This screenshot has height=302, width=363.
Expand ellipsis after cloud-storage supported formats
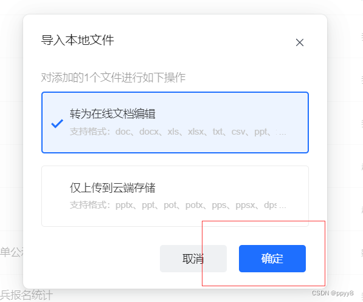283,206
